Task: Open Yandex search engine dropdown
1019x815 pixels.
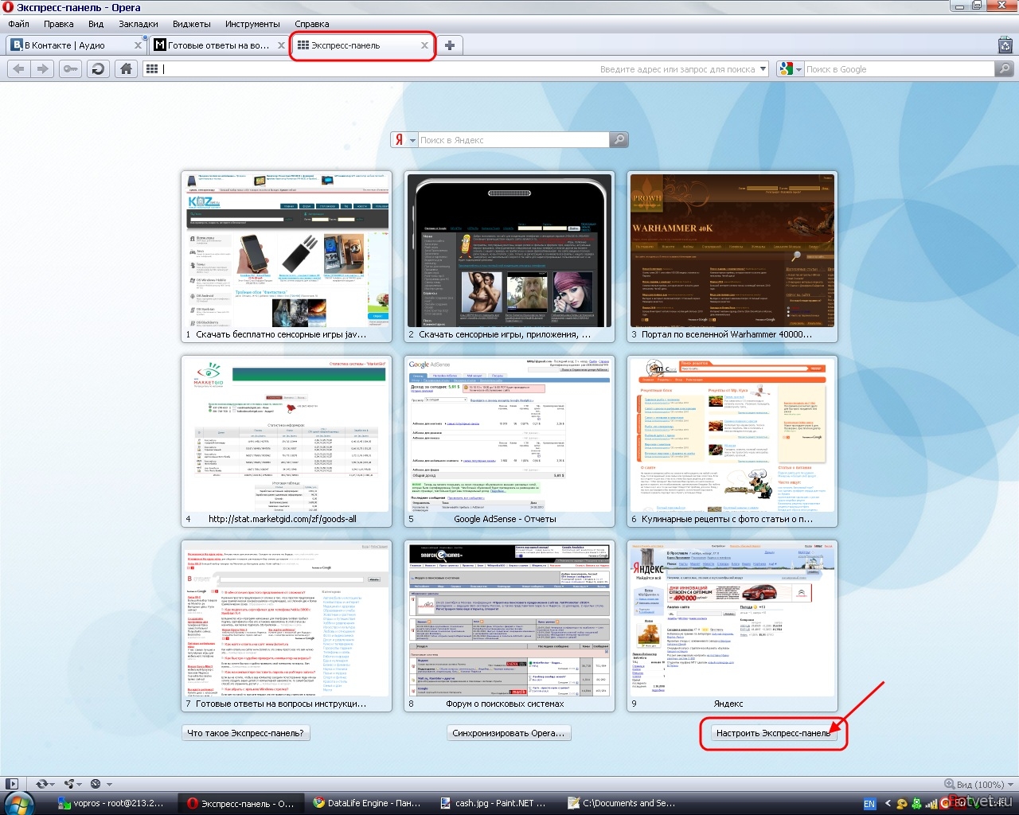Action: click(413, 140)
